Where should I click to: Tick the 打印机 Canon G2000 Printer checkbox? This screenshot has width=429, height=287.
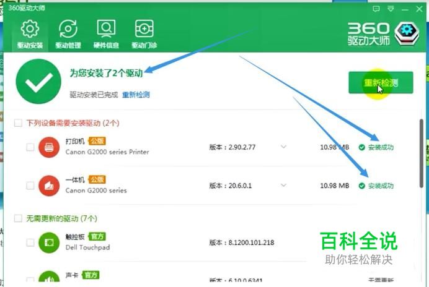[30, 147]
